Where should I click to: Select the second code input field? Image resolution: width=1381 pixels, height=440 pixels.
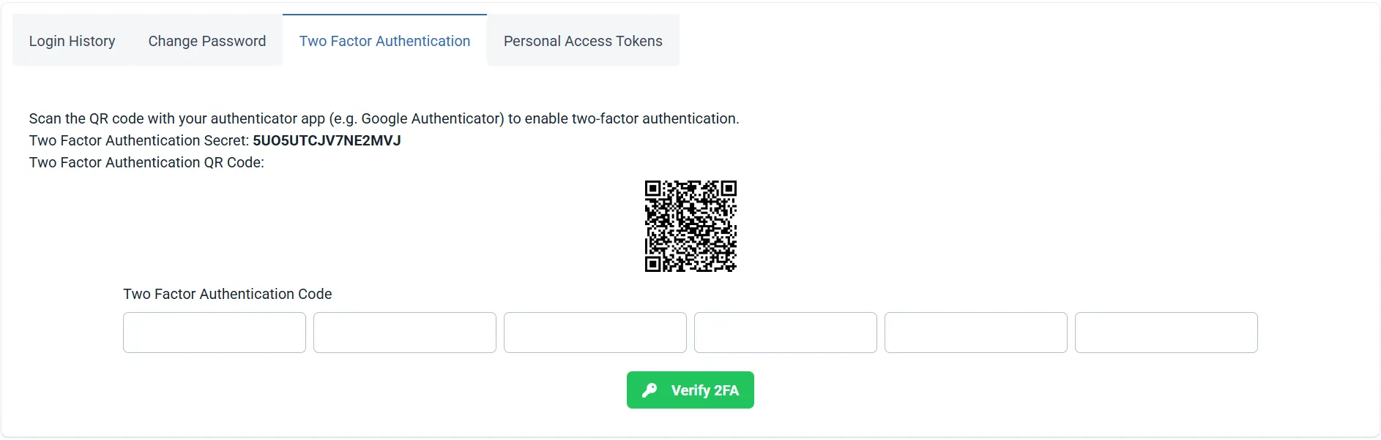404,333
